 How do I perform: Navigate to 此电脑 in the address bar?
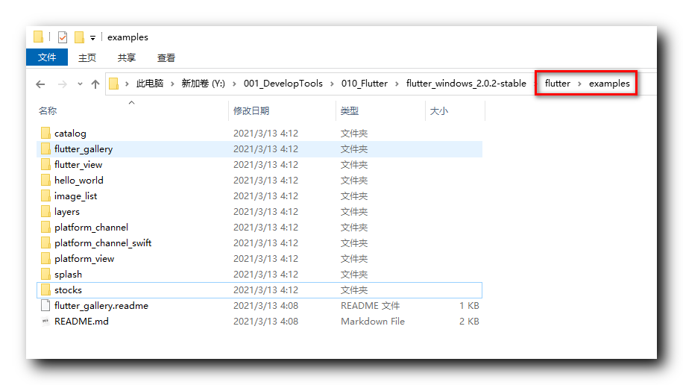150,84
